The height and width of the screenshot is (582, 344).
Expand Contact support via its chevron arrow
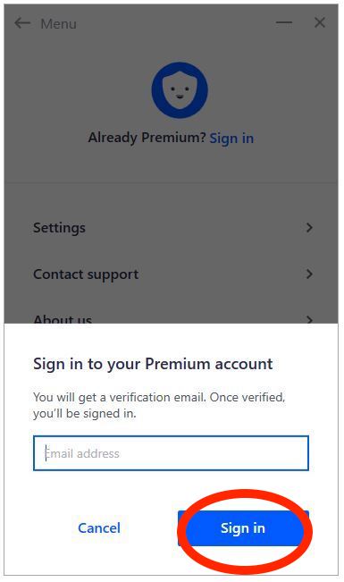(x=309, y=274)
